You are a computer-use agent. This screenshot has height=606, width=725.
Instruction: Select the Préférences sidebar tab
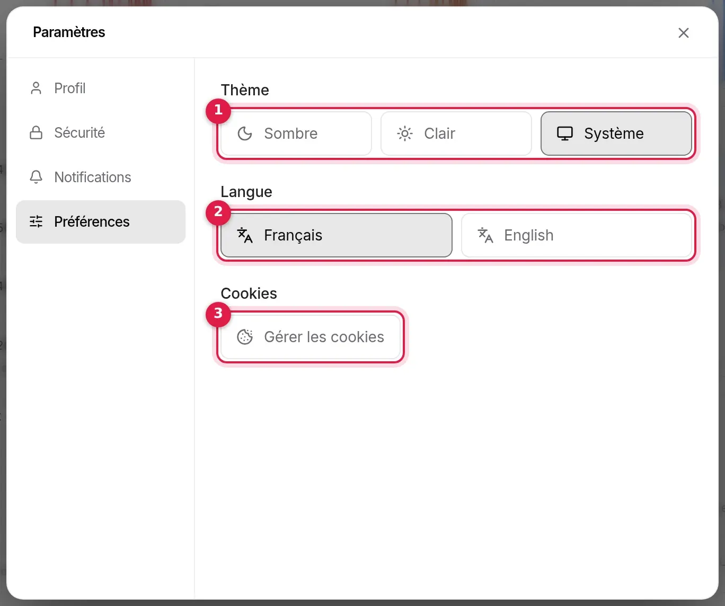(101, 221)
